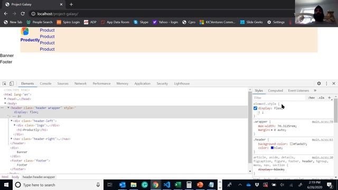Click the first Product navigation link

tap(47, 30)
